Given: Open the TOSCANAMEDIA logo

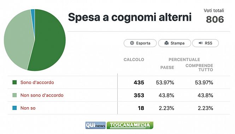Looking at the screenshot, I should tap(130, 125).
